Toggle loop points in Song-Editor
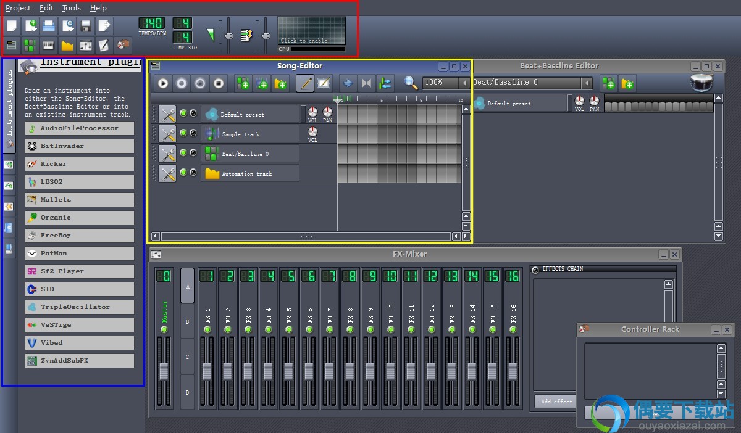This screenshot has height=433, width=741. tap(367, 83)
